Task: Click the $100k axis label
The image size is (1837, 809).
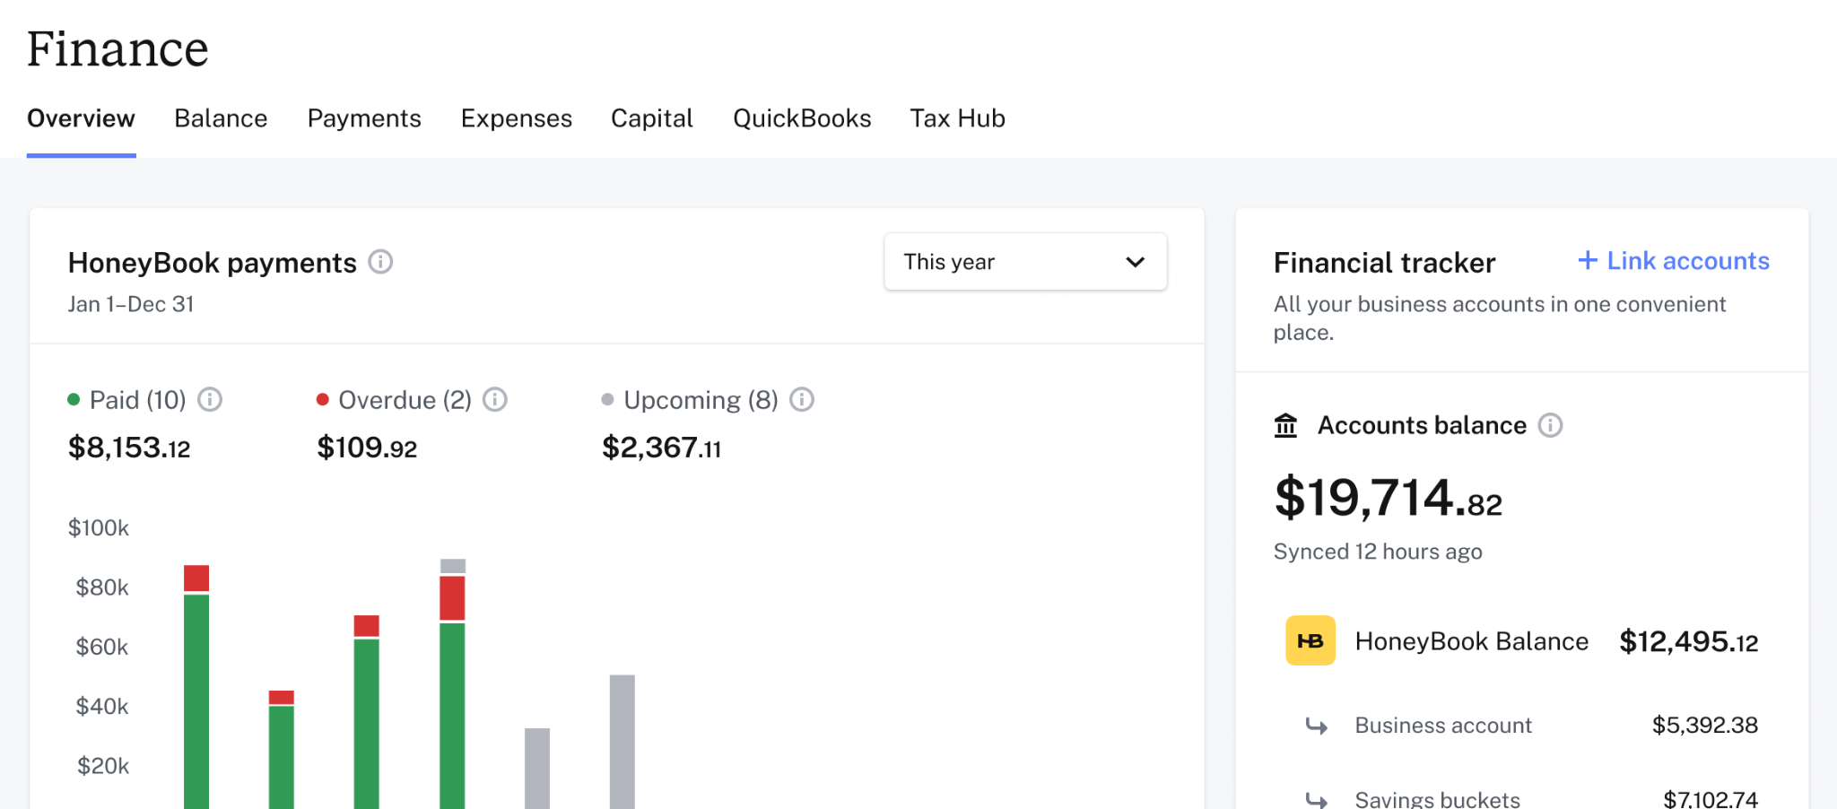Action: click(x=99, y=527)
